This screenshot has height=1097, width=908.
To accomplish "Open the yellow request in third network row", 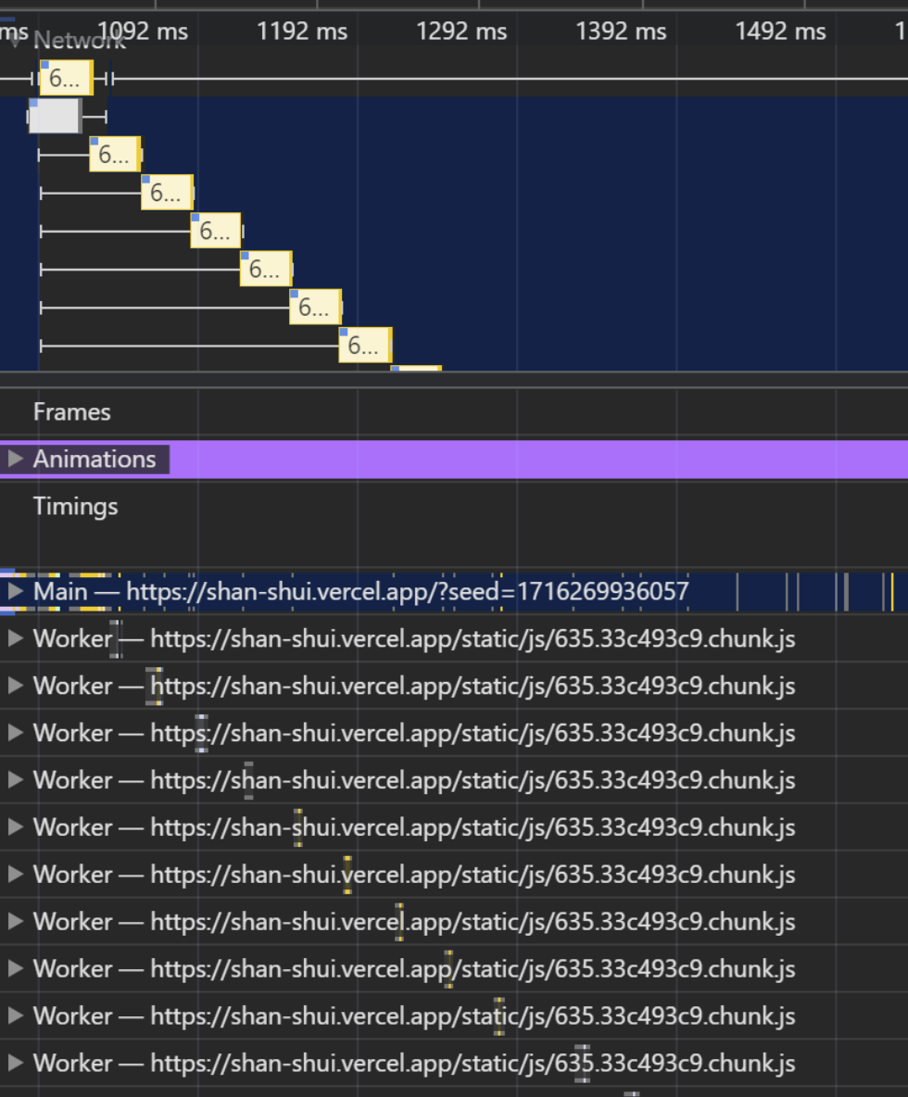I will [115, 154].
